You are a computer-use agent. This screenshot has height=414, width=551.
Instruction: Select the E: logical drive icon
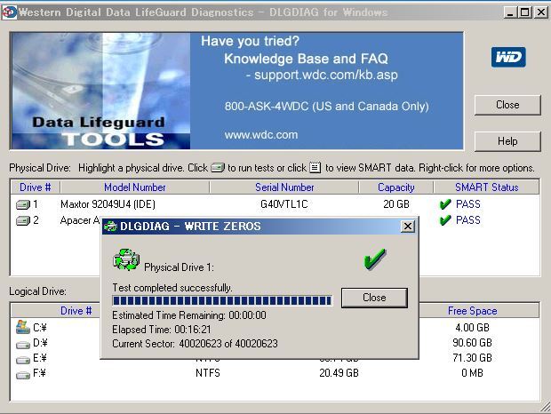point(23,360)
